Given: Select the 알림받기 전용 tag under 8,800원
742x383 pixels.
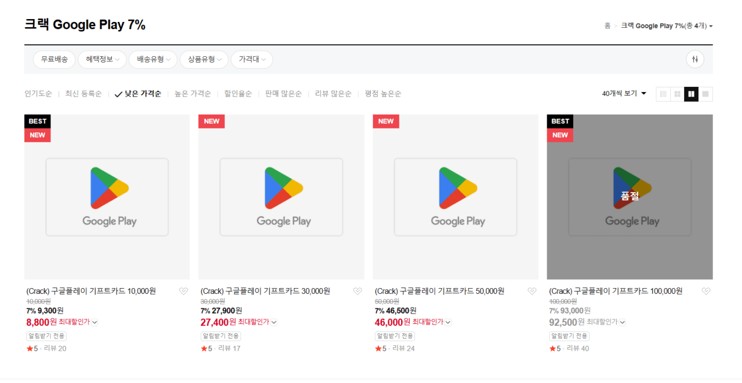Looking at the screenshot, I should coord(46,336).
